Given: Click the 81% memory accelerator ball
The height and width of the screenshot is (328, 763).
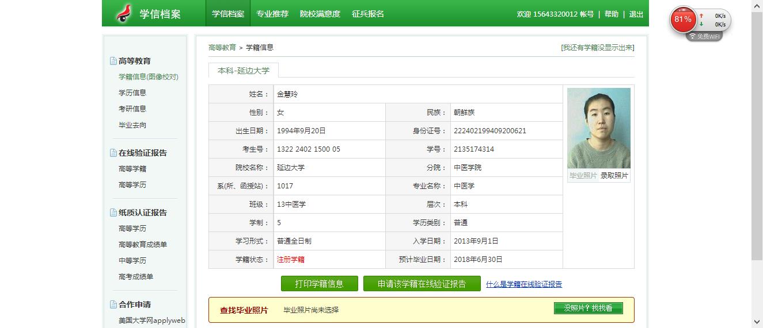Looking at the screenshot, I should [x=683, y=20].
